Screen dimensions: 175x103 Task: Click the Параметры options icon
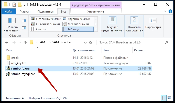pos(153,20)
